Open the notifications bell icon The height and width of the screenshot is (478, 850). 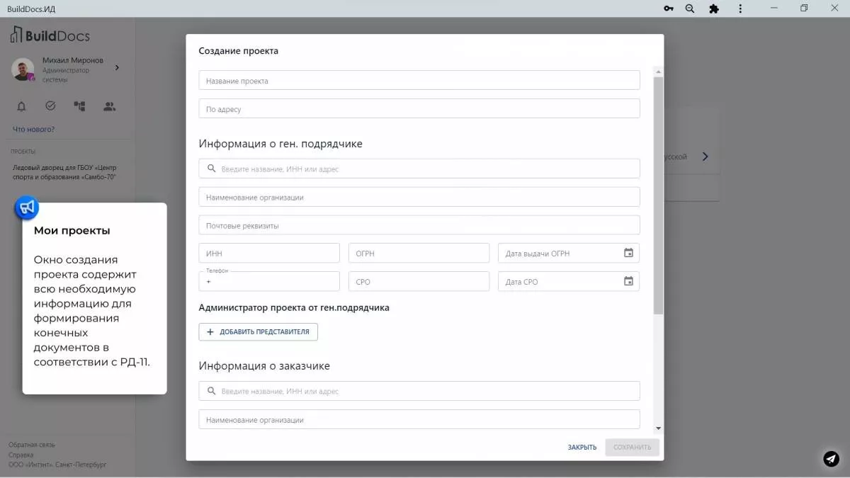coord(21,106)
